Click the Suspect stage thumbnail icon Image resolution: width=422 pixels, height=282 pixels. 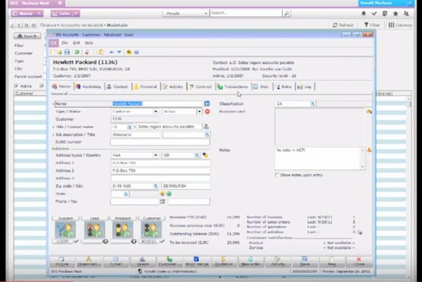pyautogui.click(x=64, y=230)
